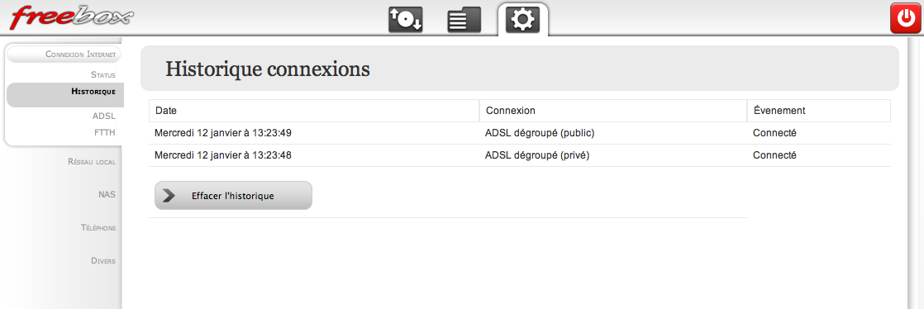Expand the Réseau local section

click(92, 161)
